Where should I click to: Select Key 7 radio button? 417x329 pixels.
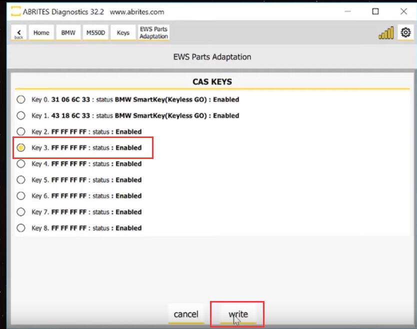20,212
